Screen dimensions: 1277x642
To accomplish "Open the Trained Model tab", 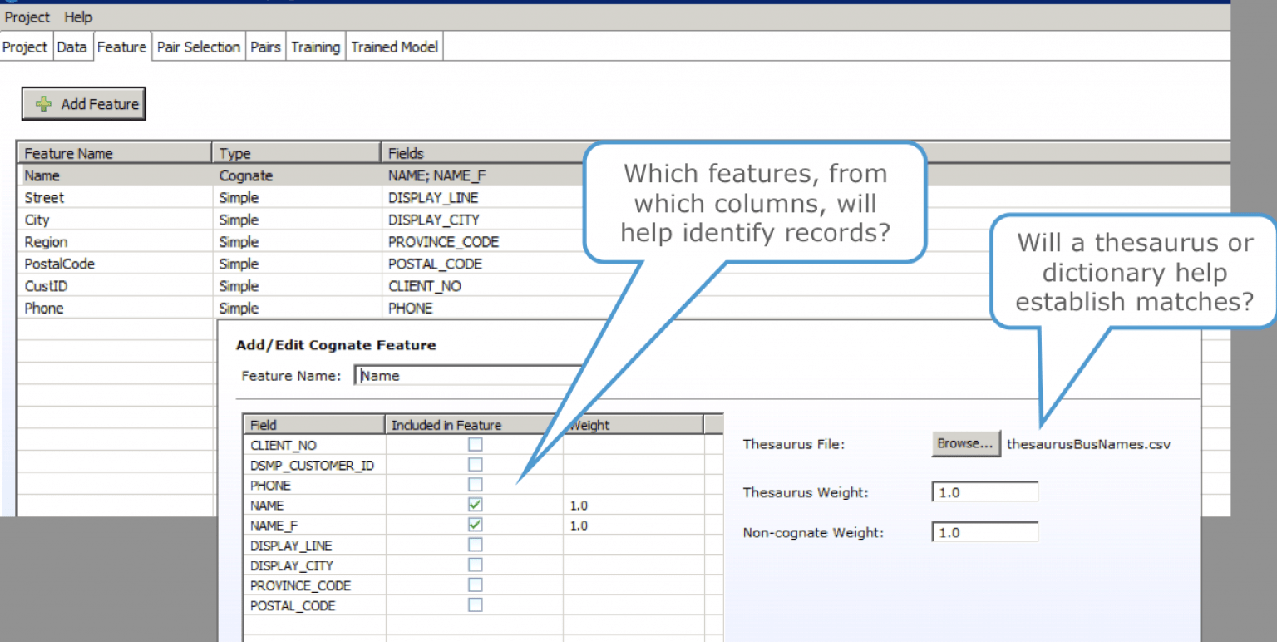I will pyautogui.click(x=393, y=47).
